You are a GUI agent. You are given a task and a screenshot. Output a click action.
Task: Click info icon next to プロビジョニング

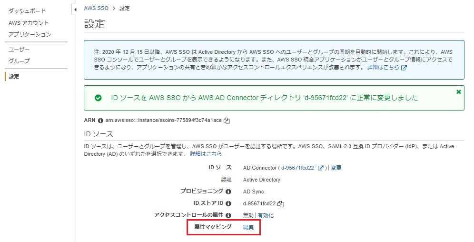click(228, 192)
